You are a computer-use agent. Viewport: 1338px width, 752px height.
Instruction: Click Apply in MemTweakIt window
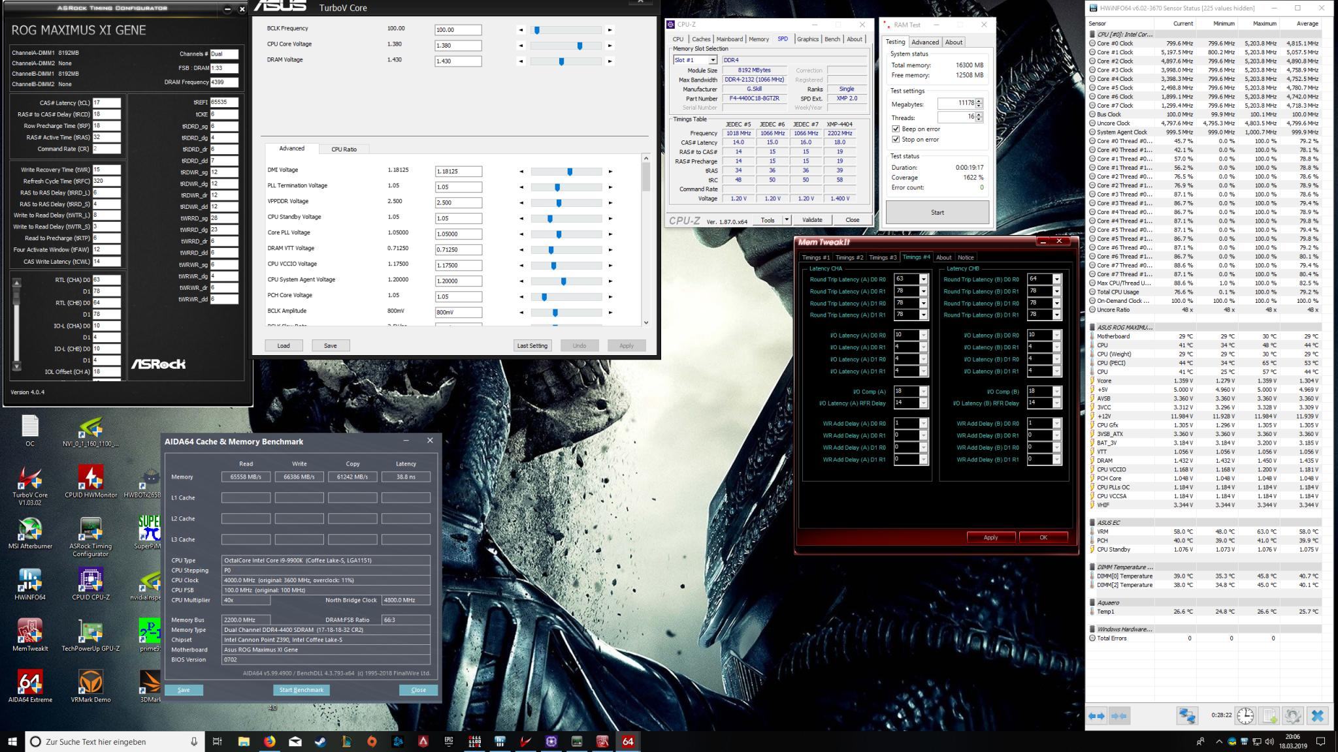[990, 537]
